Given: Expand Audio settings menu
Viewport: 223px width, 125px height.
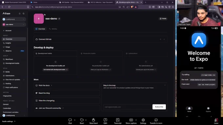Looking at the screenshot, I should point(9,121).
